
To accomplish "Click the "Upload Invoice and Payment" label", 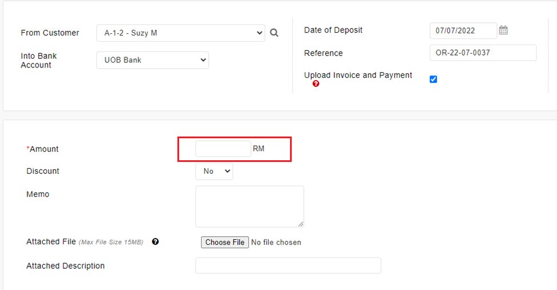I will [358, 75].
